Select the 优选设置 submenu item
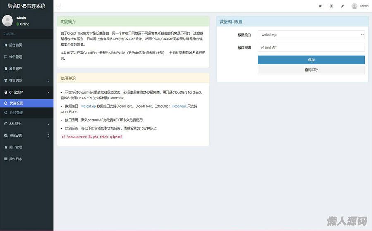The width and height of the screenshot is (372, 231). [17, 104]
